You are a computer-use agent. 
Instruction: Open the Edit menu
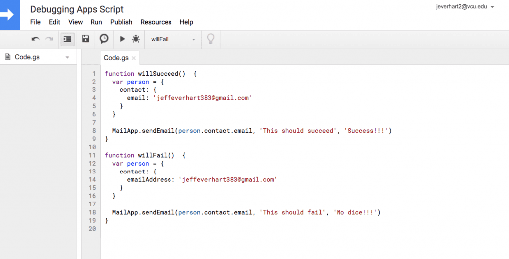click(x=54, y=22)
